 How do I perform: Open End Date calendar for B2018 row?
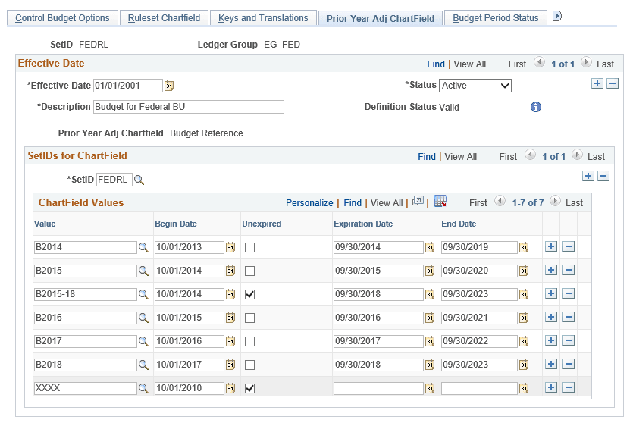click(524, 365)
